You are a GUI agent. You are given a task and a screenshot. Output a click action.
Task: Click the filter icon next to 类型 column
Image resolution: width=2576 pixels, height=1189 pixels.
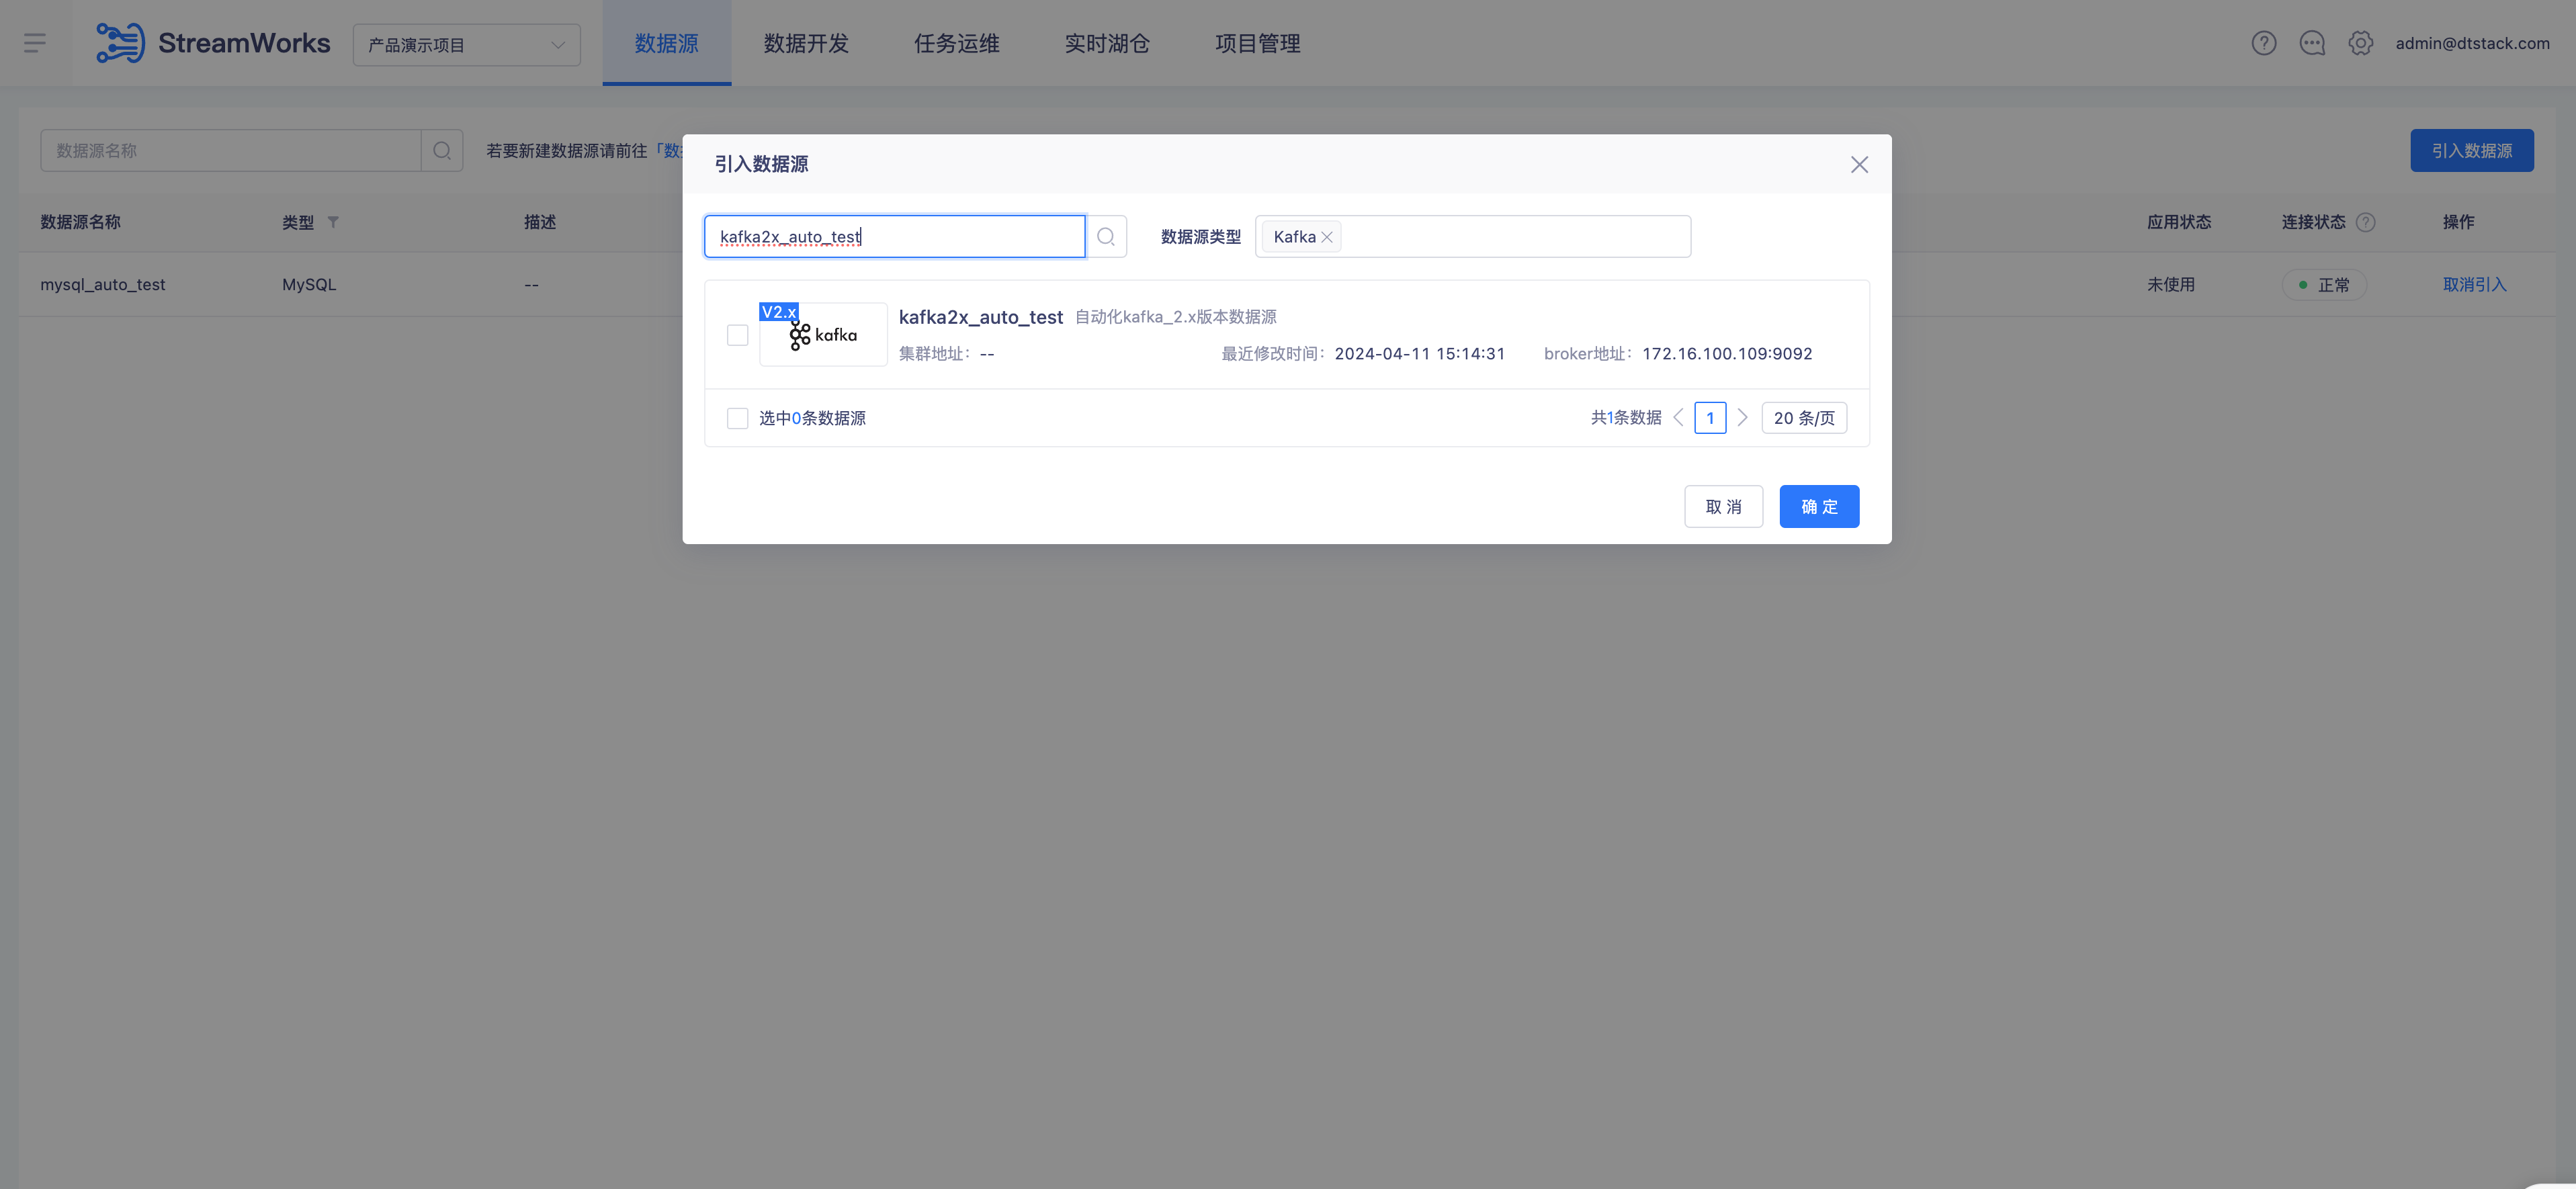(x=333, y=222)
